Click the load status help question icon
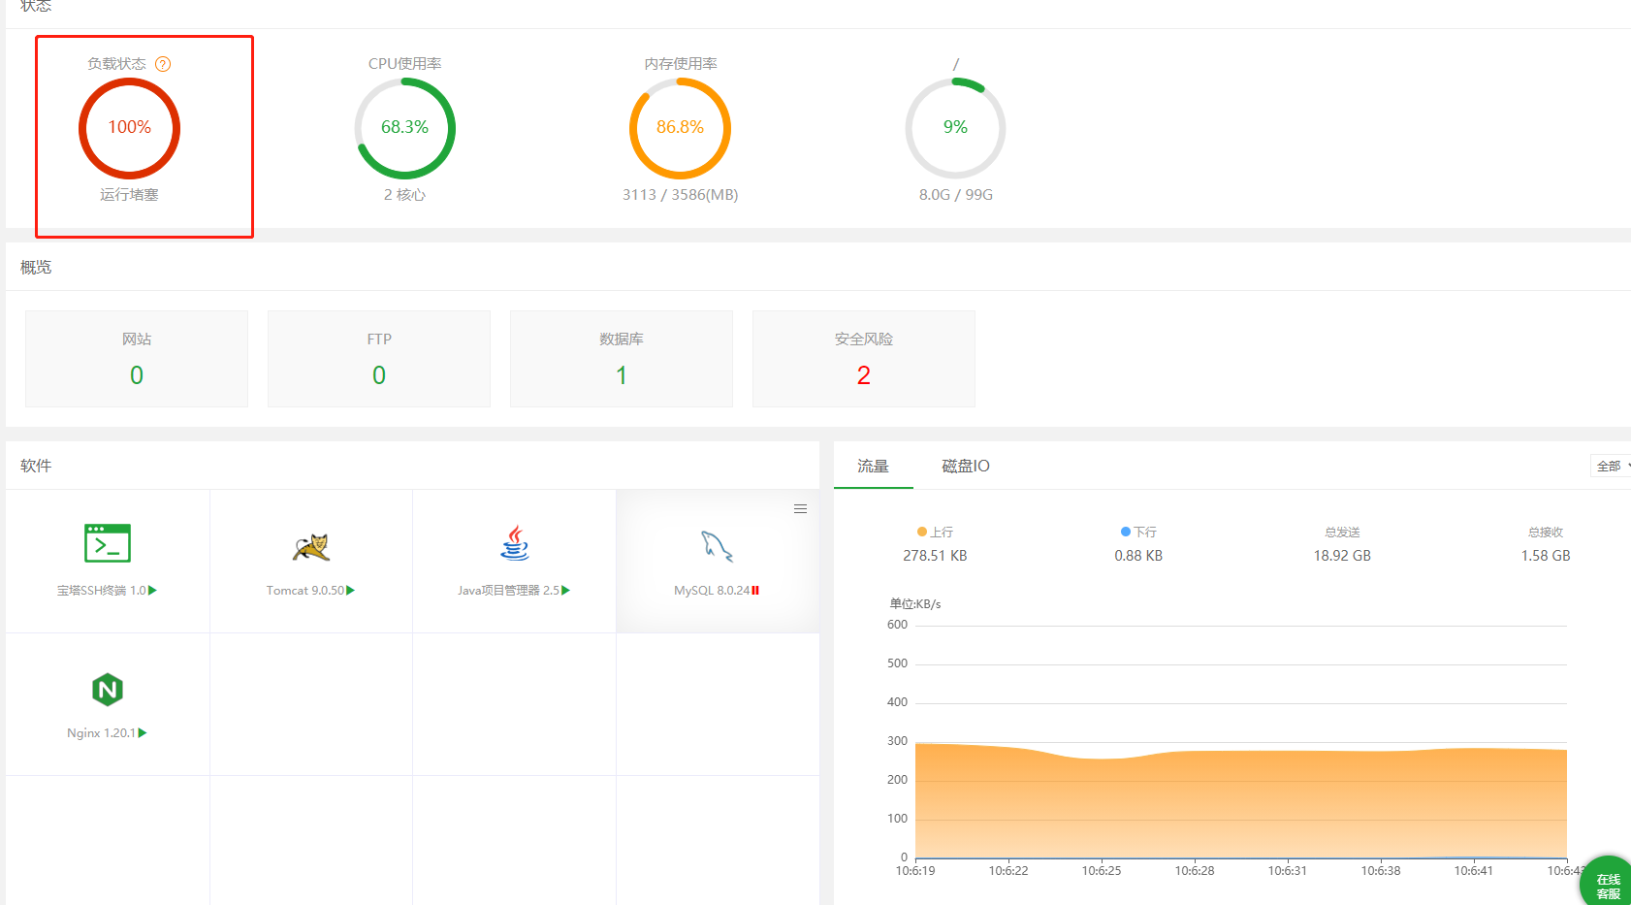Viewport: 1631px width, 905px height. point(163,64)
